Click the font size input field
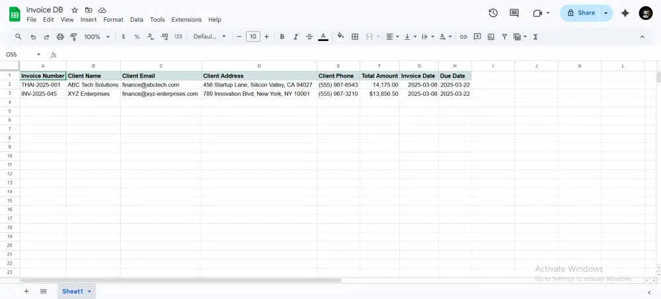Viewport: 661px width, 299px height. (253, 36)
